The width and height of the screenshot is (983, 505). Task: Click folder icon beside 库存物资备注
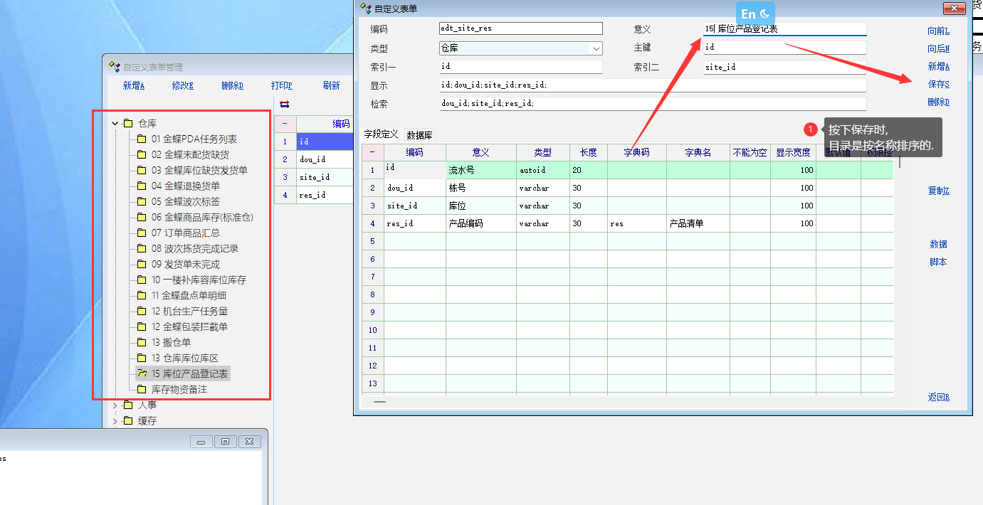(x=142, y=390)
